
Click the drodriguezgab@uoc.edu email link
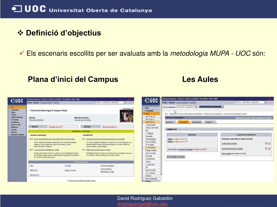(142, 204)
